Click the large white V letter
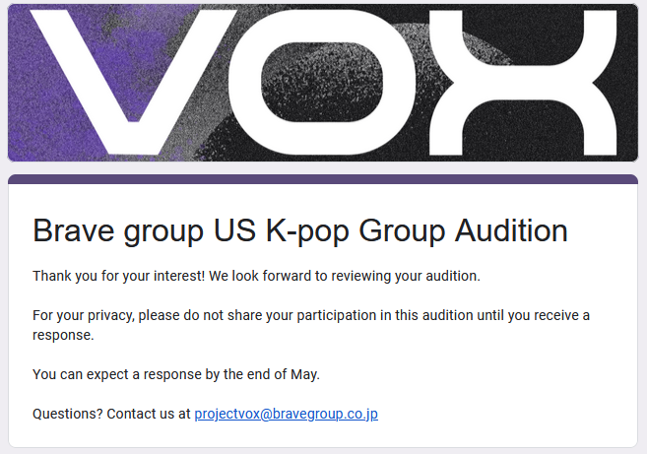Viewport: 647px width, 454px height. click(133, 83)
